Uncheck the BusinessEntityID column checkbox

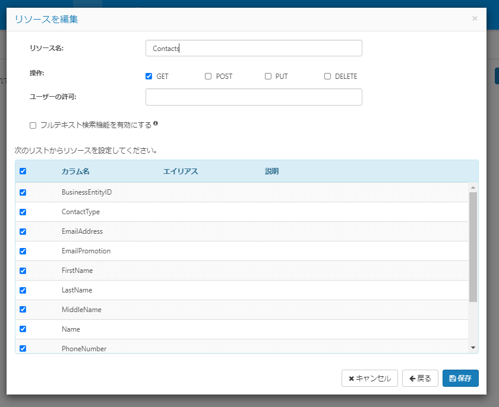(x=23, y=193)
